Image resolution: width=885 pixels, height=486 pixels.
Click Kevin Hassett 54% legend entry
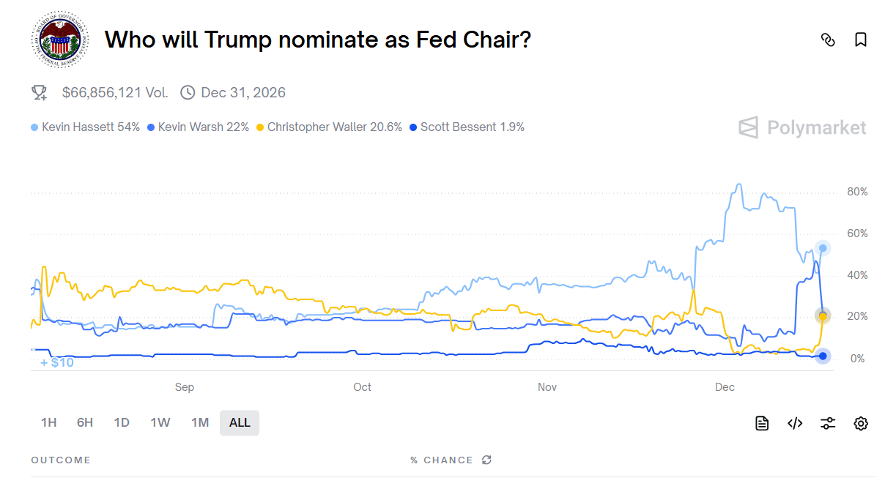click(x=86, y=127)
